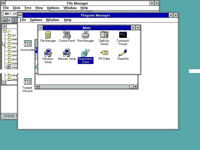Open File Manager's Tree menu

point(28,8)
